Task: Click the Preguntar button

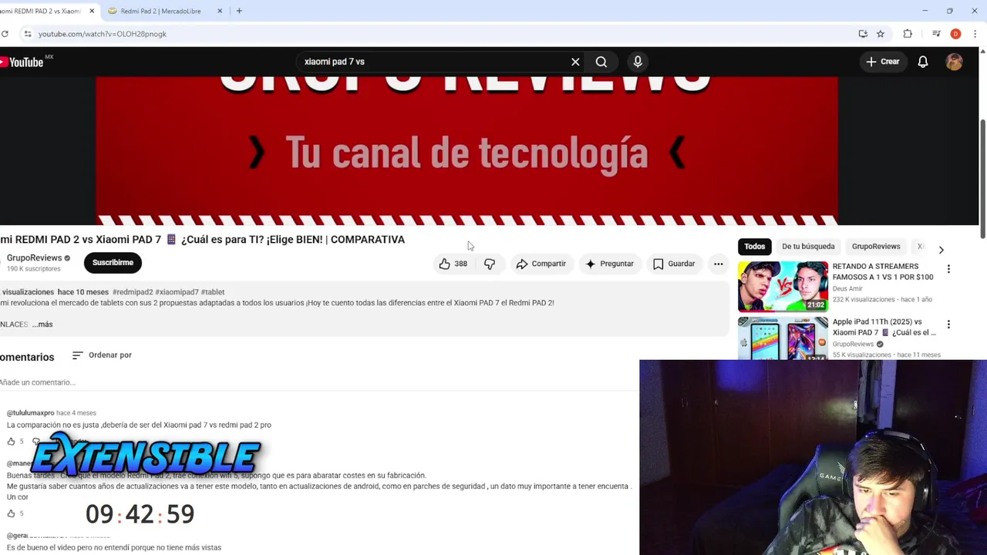Action: tap(609, 264)
